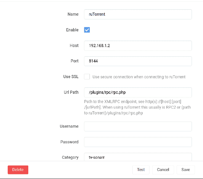Click the Category label

(x=70, y=157)
